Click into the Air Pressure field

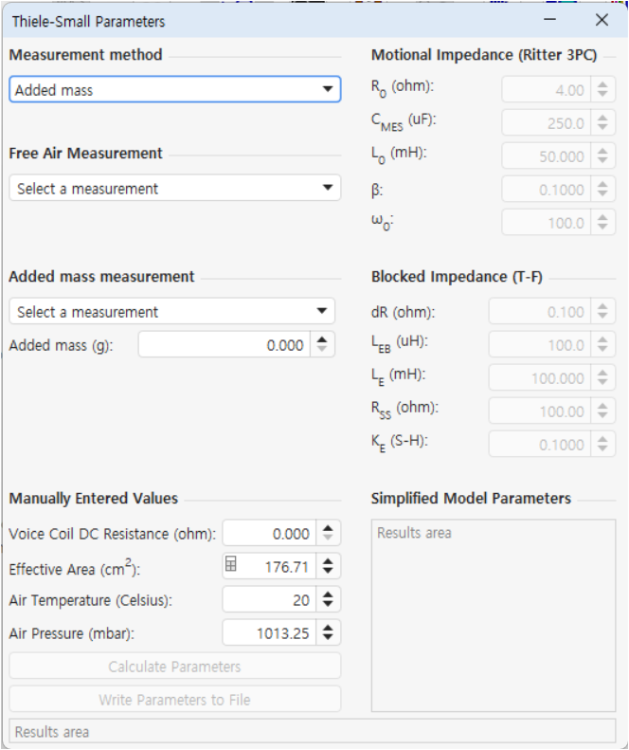point(269,633)
